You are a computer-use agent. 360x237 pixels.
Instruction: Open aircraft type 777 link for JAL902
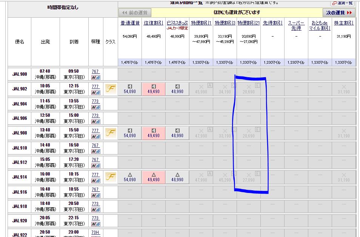pyautogui.click(x=95, y=86)
